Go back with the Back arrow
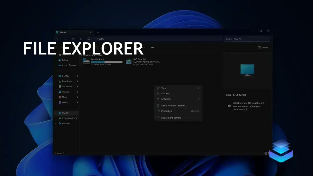Screen dimensions: 313x176 coord(57,39)
